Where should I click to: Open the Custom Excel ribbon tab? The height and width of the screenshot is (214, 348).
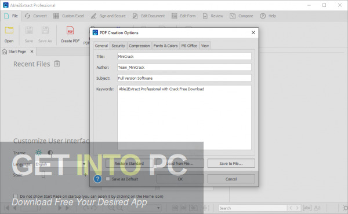[x=69, y=16]
